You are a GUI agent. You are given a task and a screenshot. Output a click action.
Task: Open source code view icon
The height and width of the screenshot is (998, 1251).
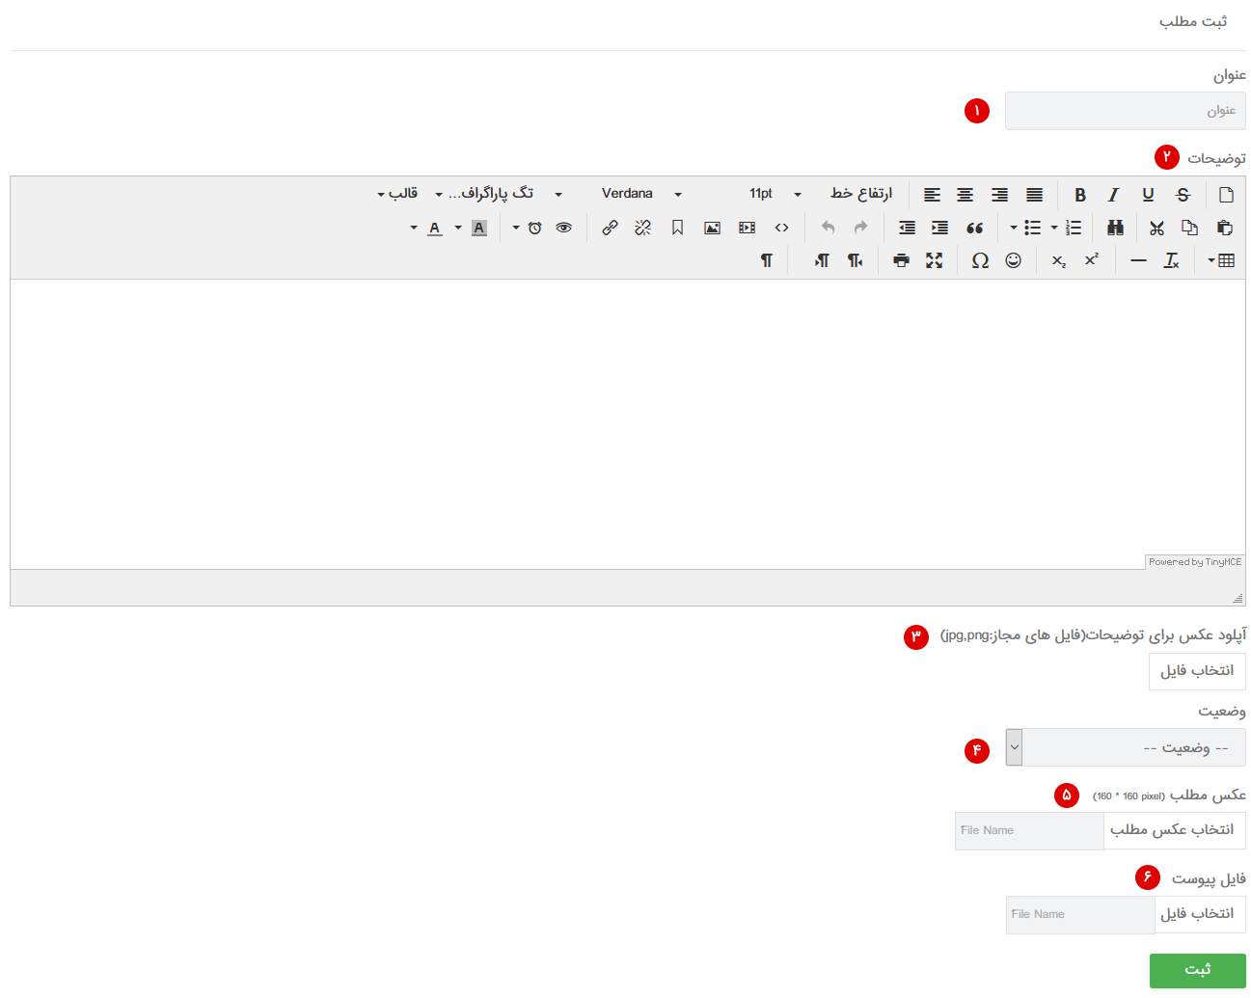pyautogui.click(x=781, y=228)
